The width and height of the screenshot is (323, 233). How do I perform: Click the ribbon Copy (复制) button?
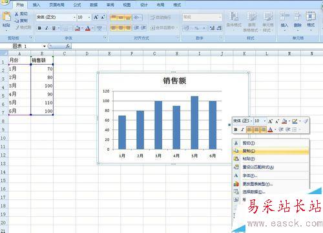point(21,21)
